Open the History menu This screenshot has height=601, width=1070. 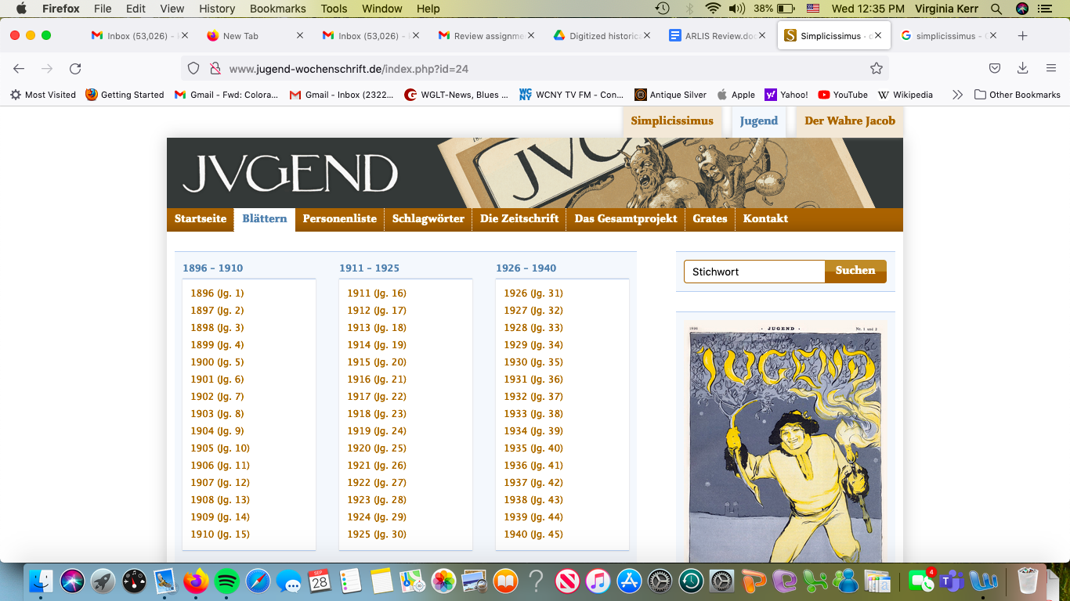click(217, 9)
